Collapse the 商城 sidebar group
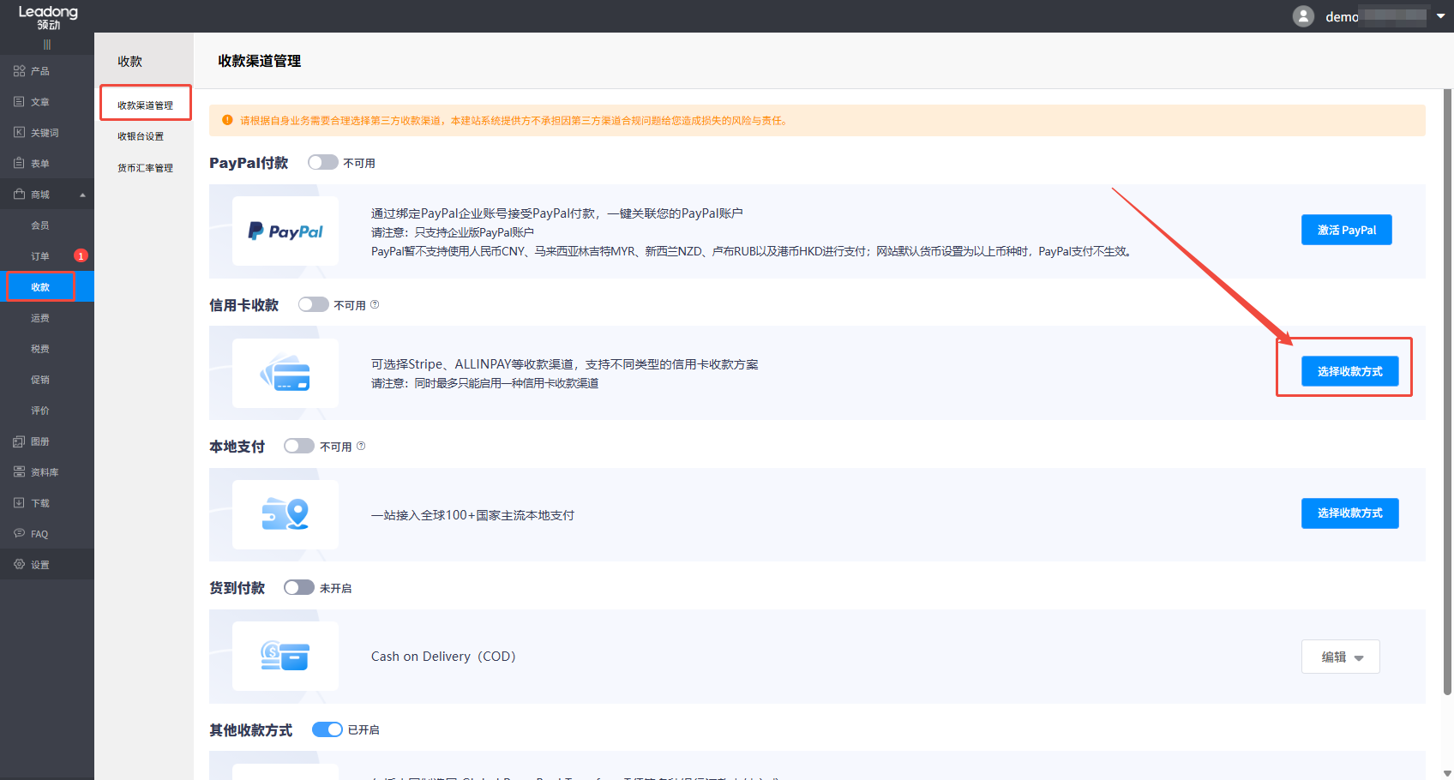1454x780 pixels. coord(82,194)
